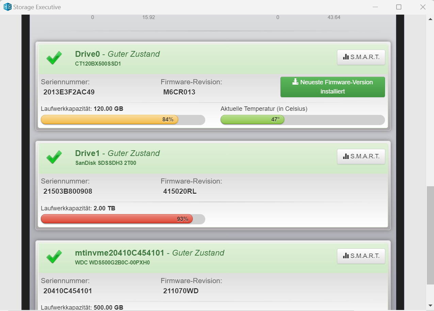Image resolution: width=434 pixels, height=311 pixels.
Task: Click serial number value 20410C454101
Action: pyautogui.click(x=68, y=291)
